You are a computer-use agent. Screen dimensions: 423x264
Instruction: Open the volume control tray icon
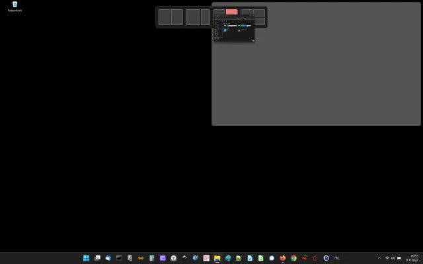393,258
